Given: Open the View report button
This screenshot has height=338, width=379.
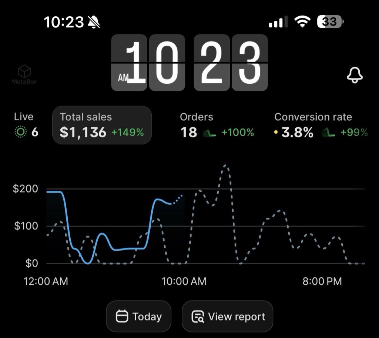Looking at the screenshot, I should (x=228, y=316).
